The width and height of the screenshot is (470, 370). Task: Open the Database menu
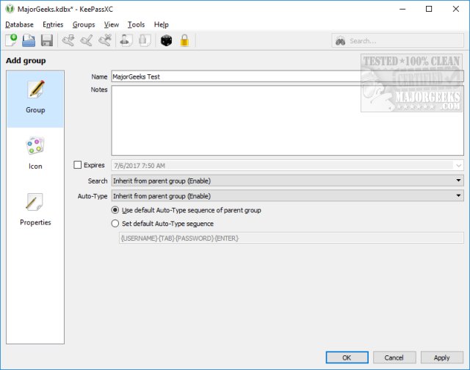pos(20,24)
